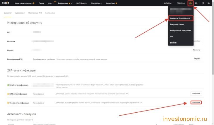Switch to the Субаккаунт tab
The width and height of the screenshot is (214, 125).
[x=20, y=13]
